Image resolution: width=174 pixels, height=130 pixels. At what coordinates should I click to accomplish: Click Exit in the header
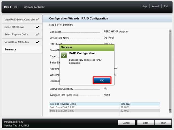[x=166, y=6]
